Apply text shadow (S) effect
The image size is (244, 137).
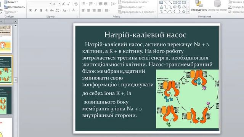click(47, 10)
